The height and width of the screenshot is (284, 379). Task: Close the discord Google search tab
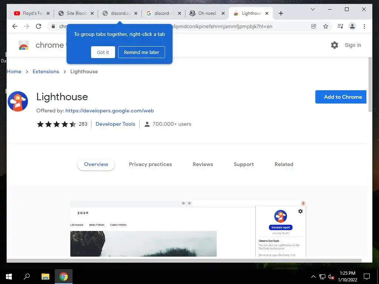point(180,13)
